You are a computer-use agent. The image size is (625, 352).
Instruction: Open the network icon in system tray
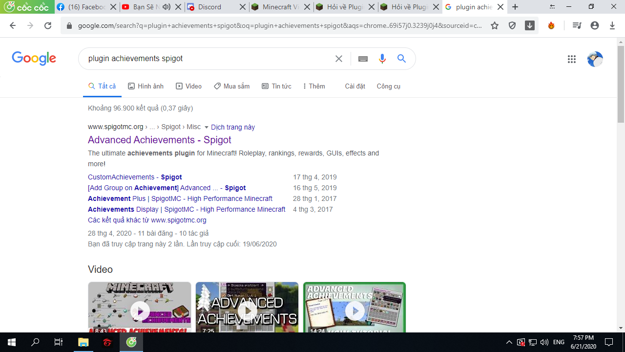[533, 342]
